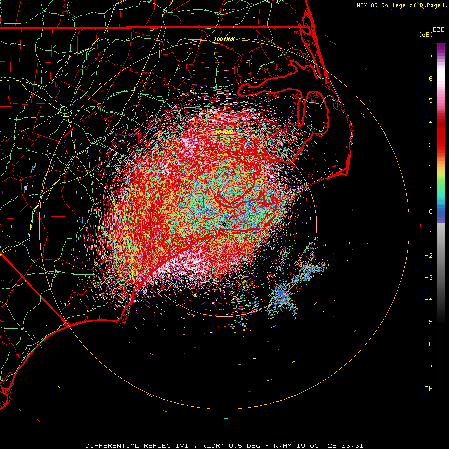Viewport: 449px width, 449px height.
Task: Click the 100 NMI range ring label
Action: (x=224, y=39)
